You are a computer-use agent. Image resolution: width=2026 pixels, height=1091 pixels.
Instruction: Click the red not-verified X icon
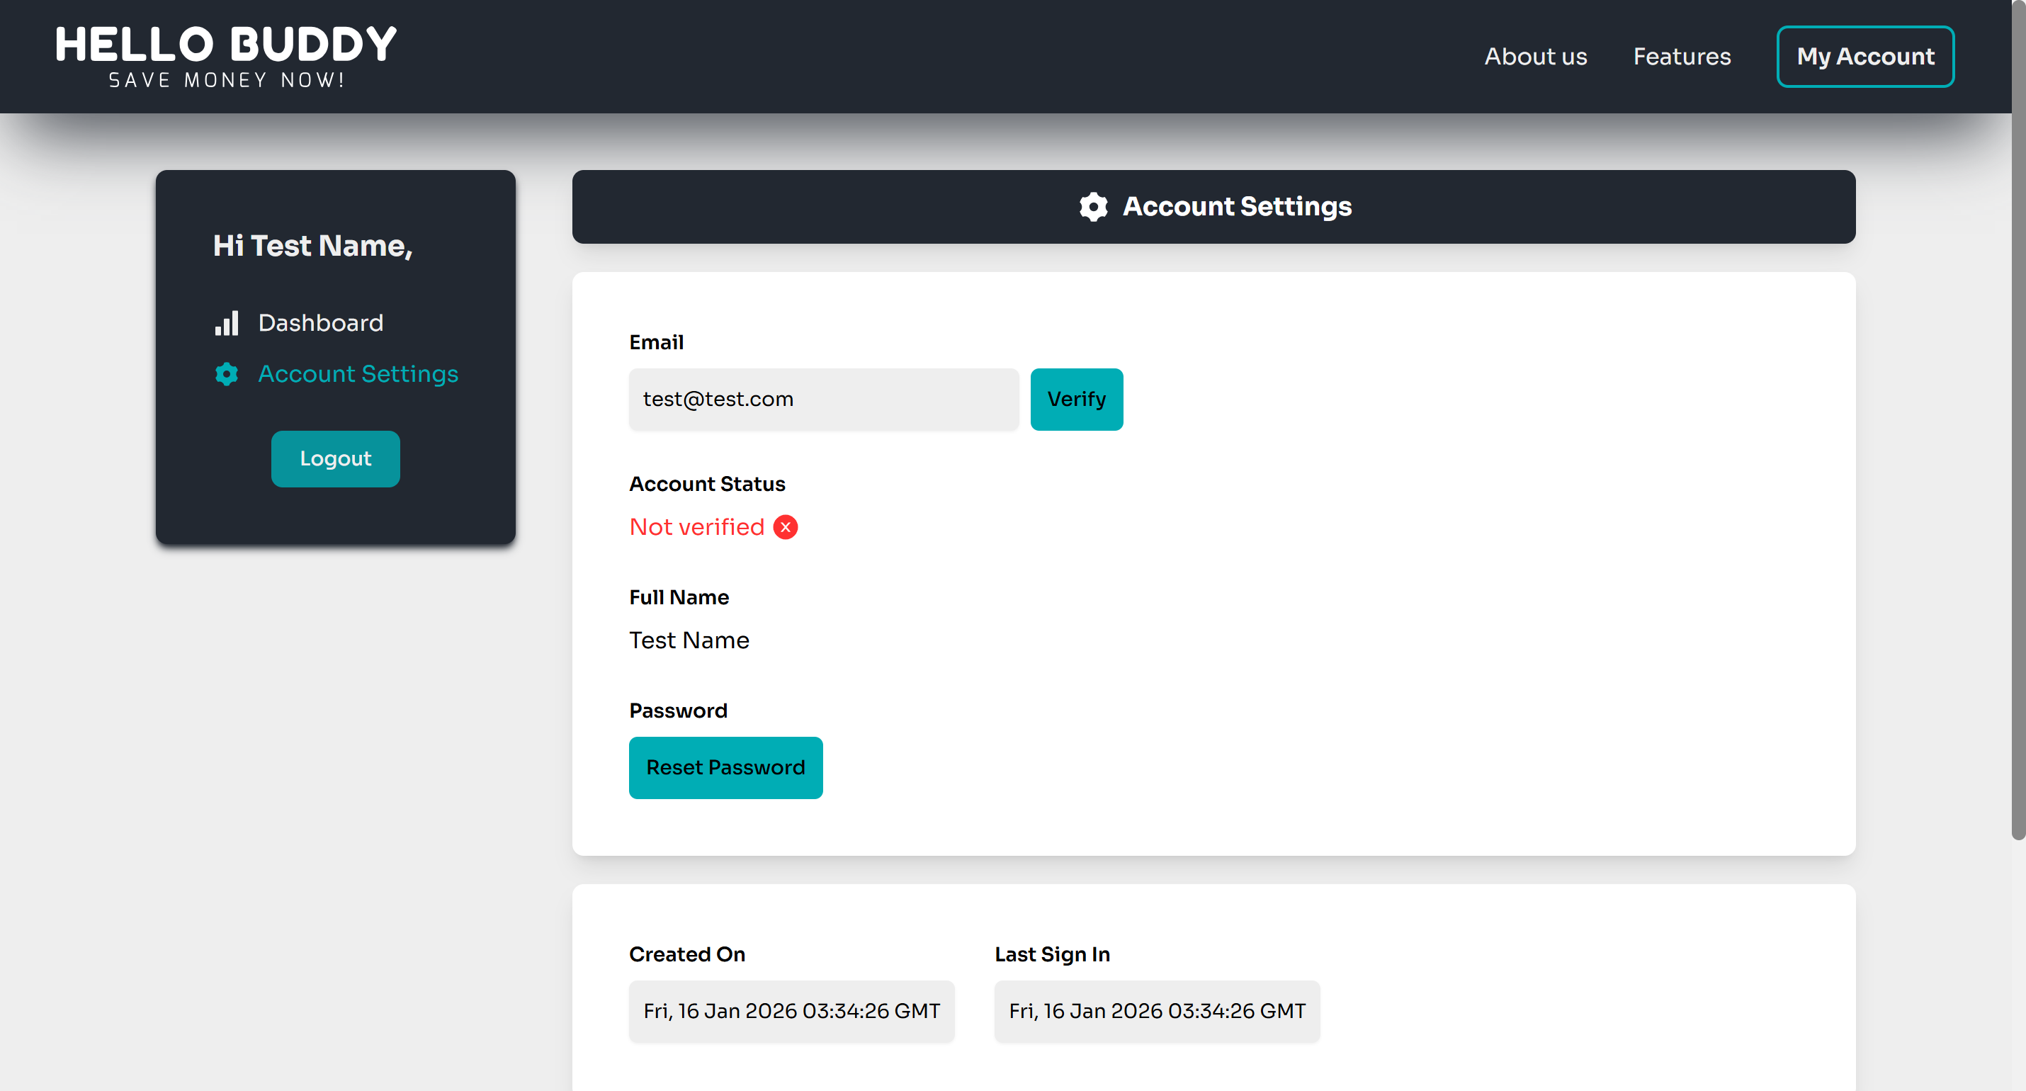785,527
